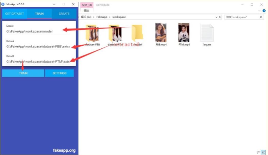Close the Explorer workspace window

tap(262, 5)
